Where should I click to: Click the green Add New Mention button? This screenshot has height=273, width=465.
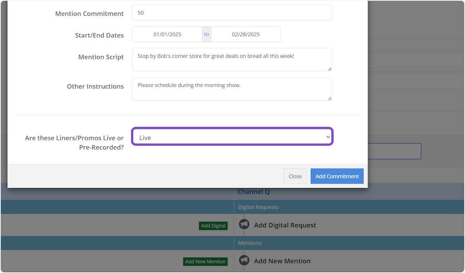click(205, 262)
